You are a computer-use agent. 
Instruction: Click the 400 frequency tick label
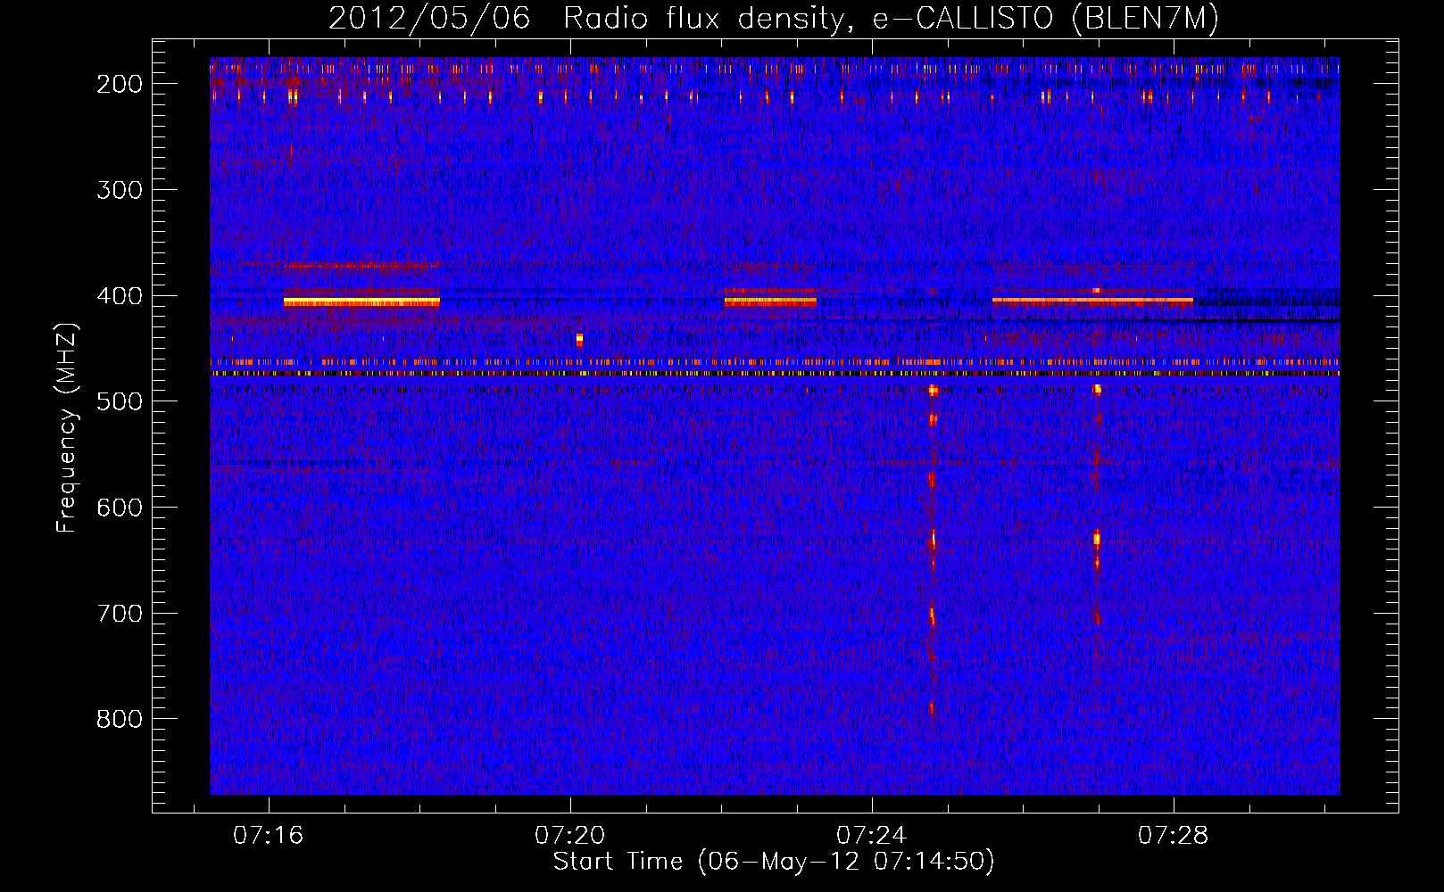pyautogui.click(x=120, y=296)
